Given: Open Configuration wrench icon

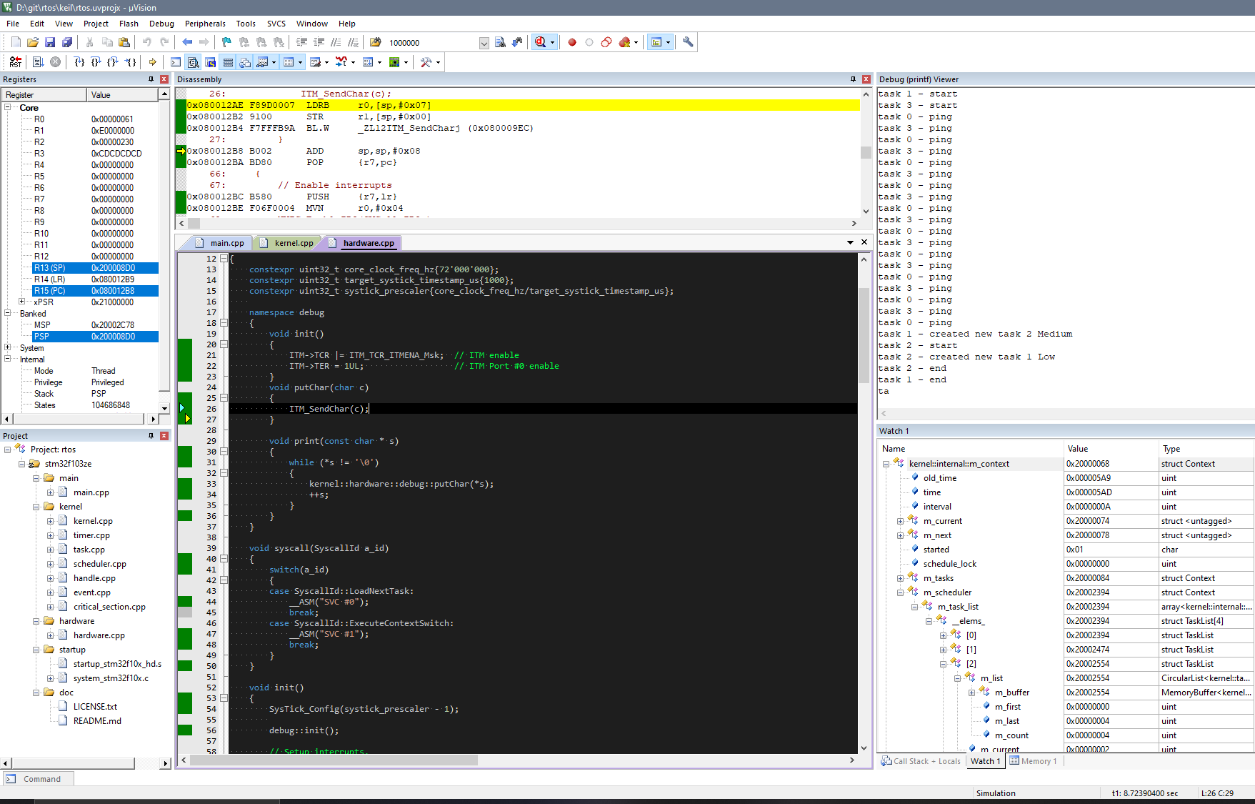Looking at the screenshot, I should point(688,42).
